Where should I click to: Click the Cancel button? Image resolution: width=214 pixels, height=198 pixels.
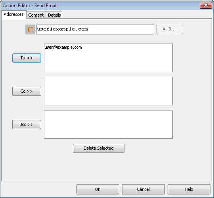pos(143,189)
